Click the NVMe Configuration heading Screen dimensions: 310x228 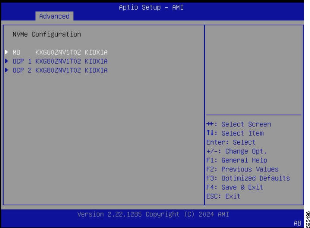point(47,34)
